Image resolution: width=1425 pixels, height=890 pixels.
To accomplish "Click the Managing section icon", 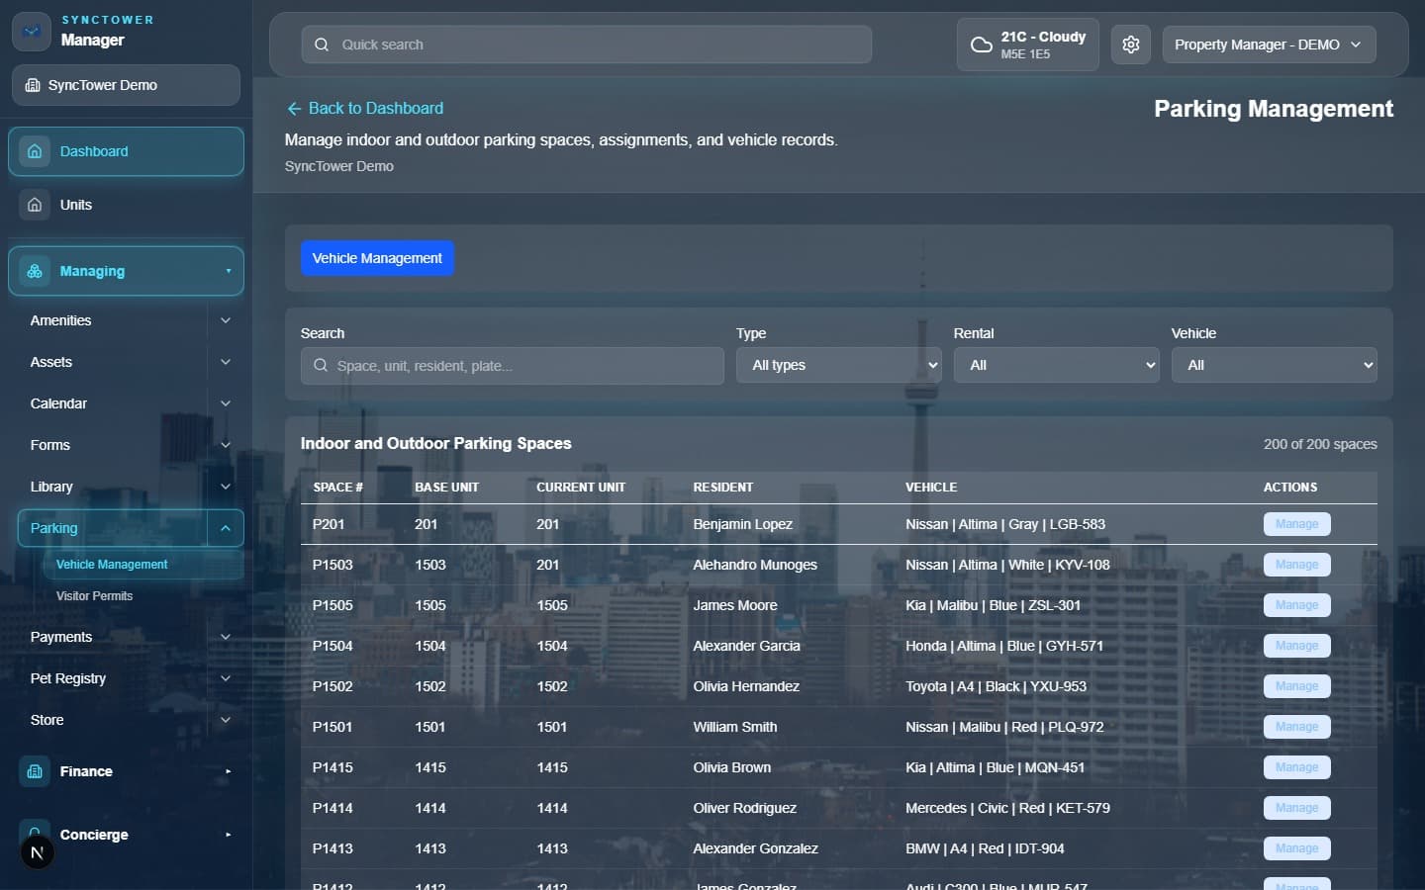I will (35, 271).
